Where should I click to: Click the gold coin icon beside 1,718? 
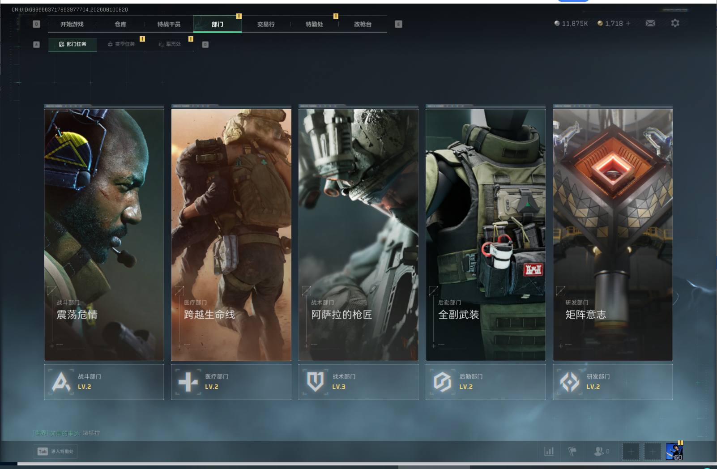pyautogui.click(x=600, y=23)
